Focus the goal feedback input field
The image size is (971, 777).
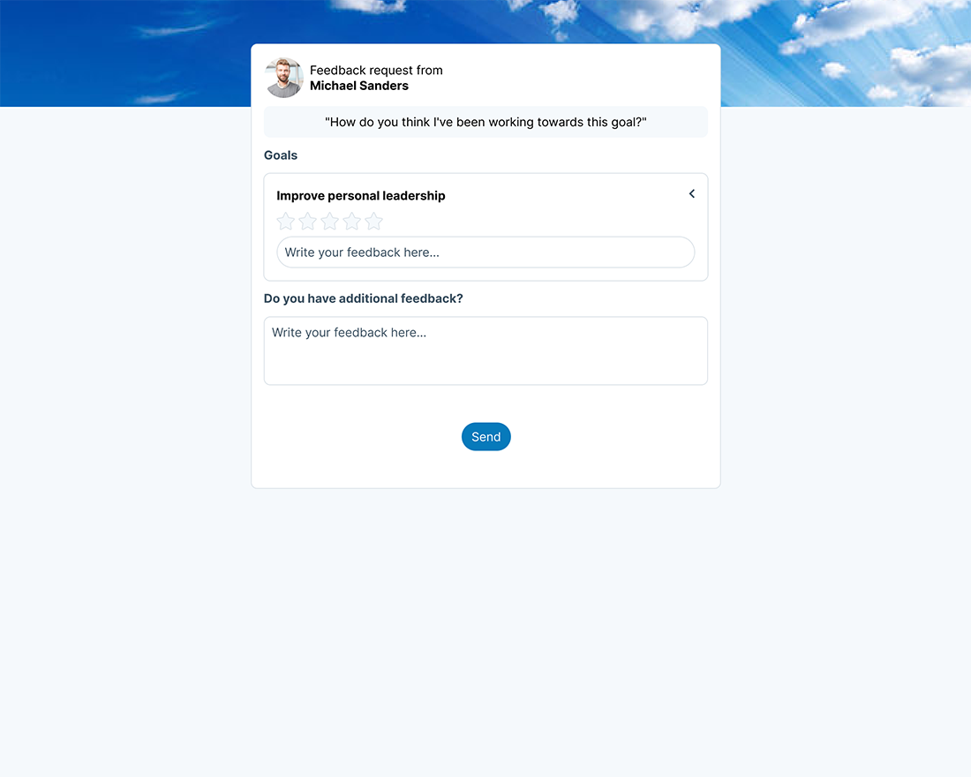(x=485, y=253)
